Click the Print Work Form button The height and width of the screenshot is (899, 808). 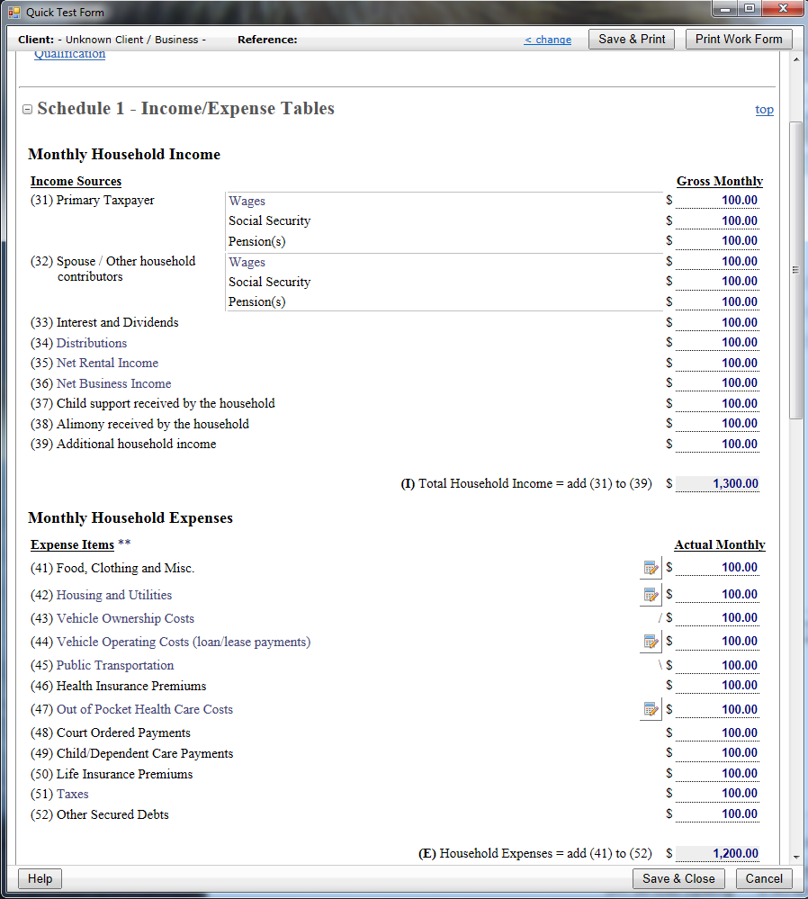coord(739,39)
